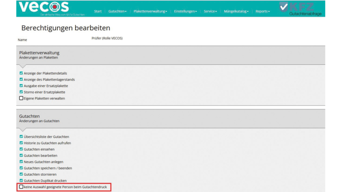Uncheck Gutachten einsehen permission
This screenshot has height=192, width=342.
21,149
